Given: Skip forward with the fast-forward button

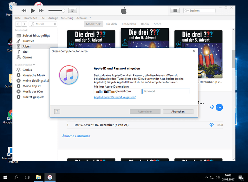Looking at the screenshot, I should [41, 10].
